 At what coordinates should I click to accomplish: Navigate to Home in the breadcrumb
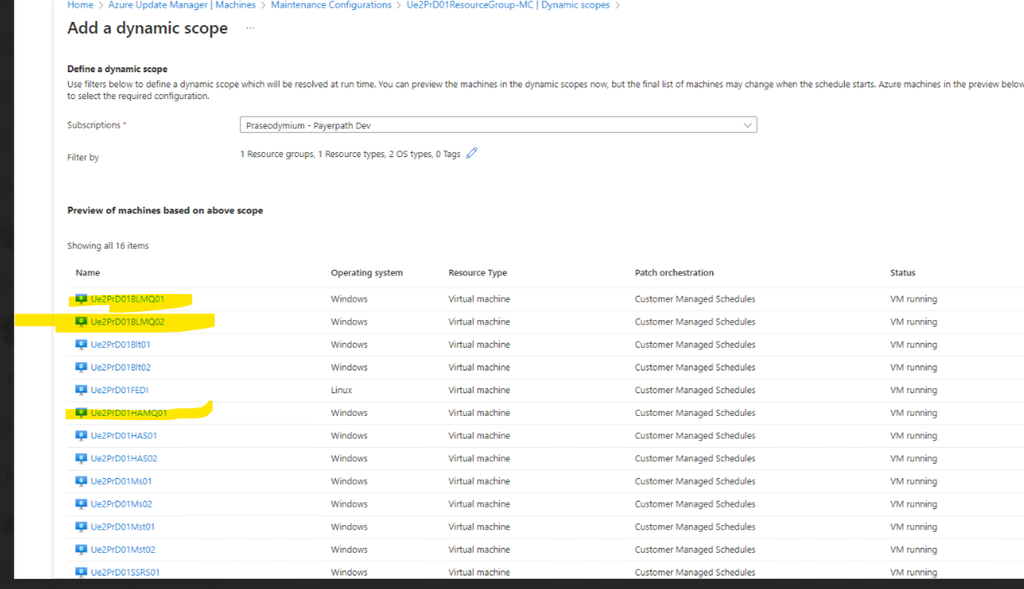click(x=80, y=5)
